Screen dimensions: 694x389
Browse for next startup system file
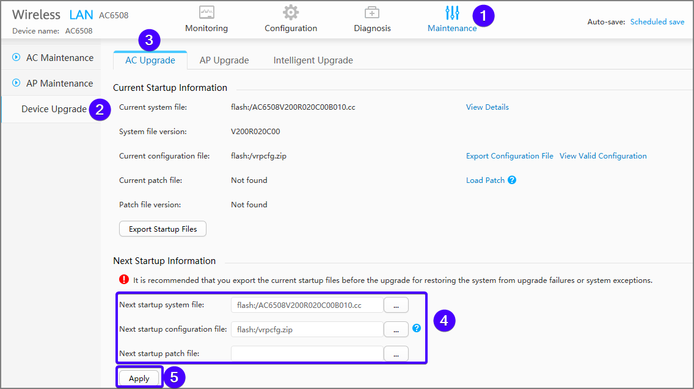396,305
